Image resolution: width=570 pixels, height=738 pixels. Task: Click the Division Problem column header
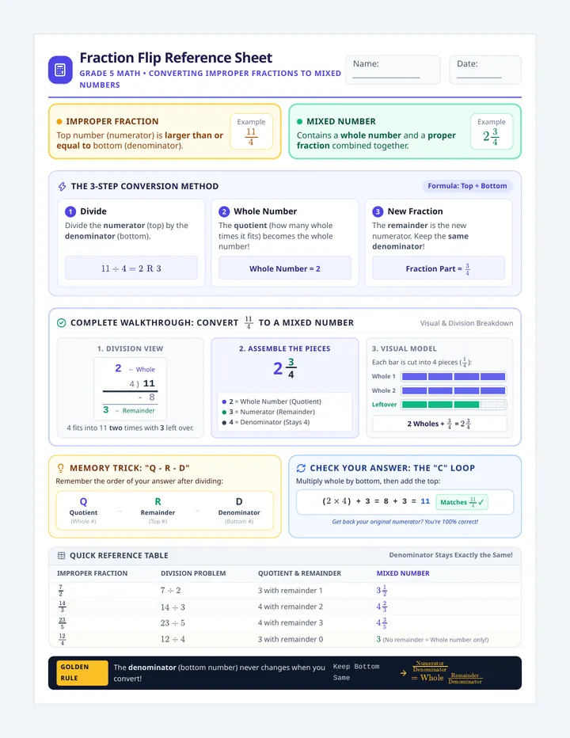(193, 573)
